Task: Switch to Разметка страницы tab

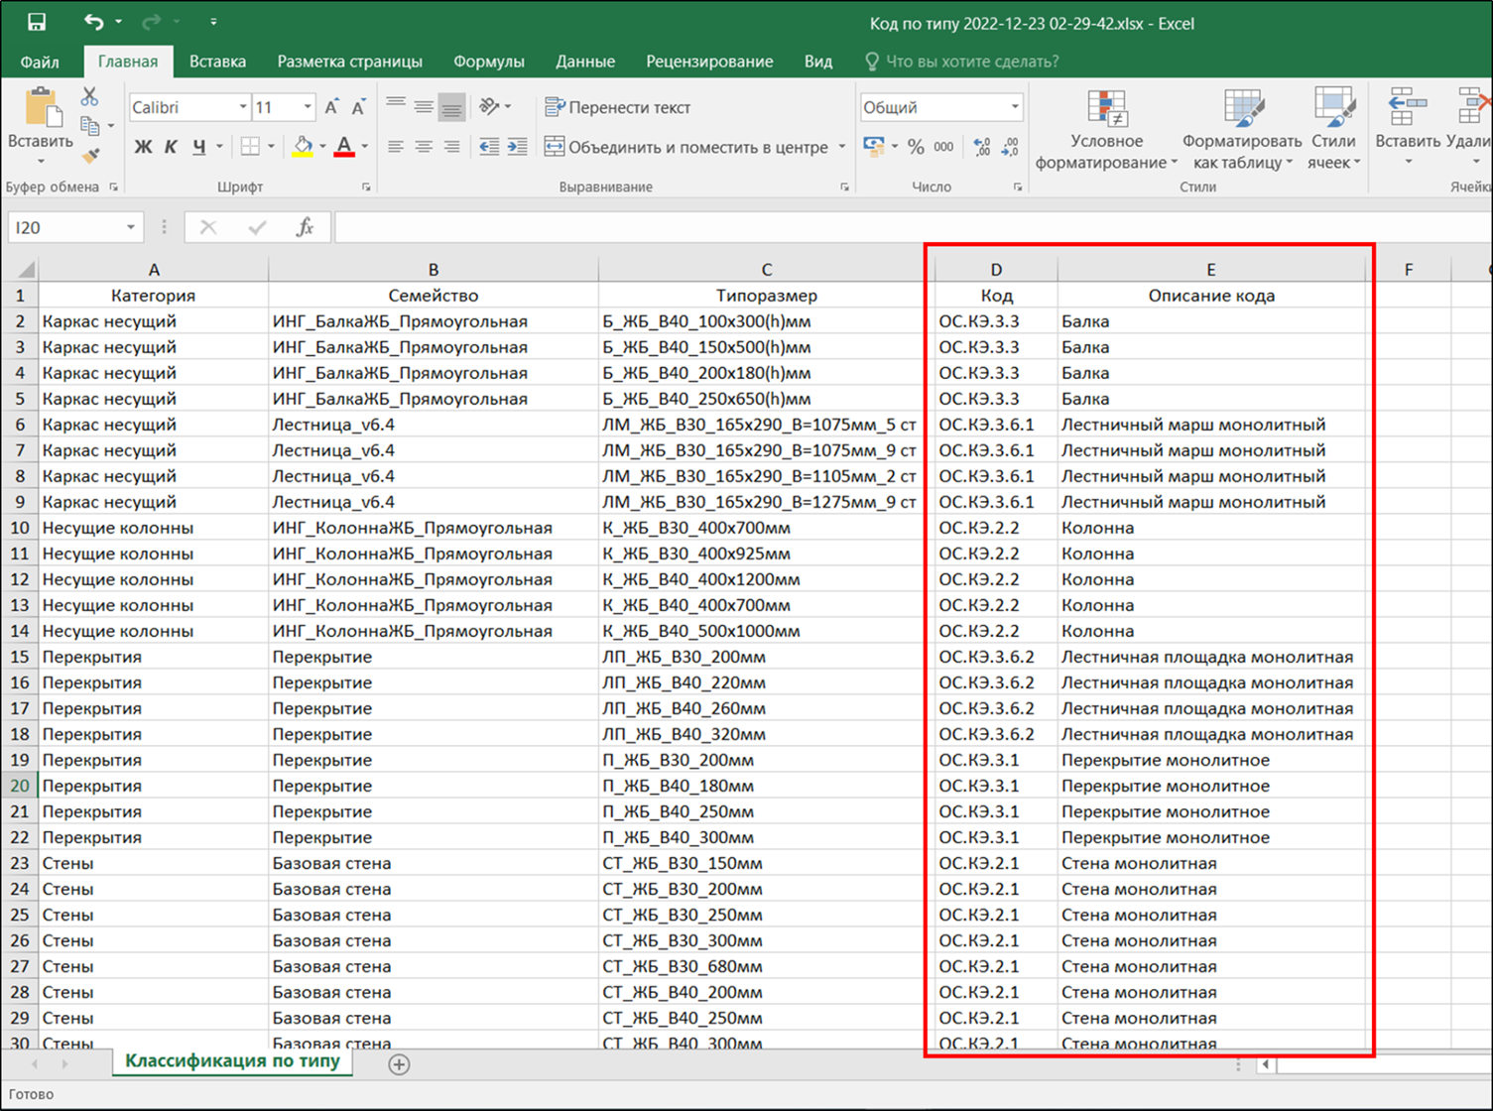Action: point(349,62)
